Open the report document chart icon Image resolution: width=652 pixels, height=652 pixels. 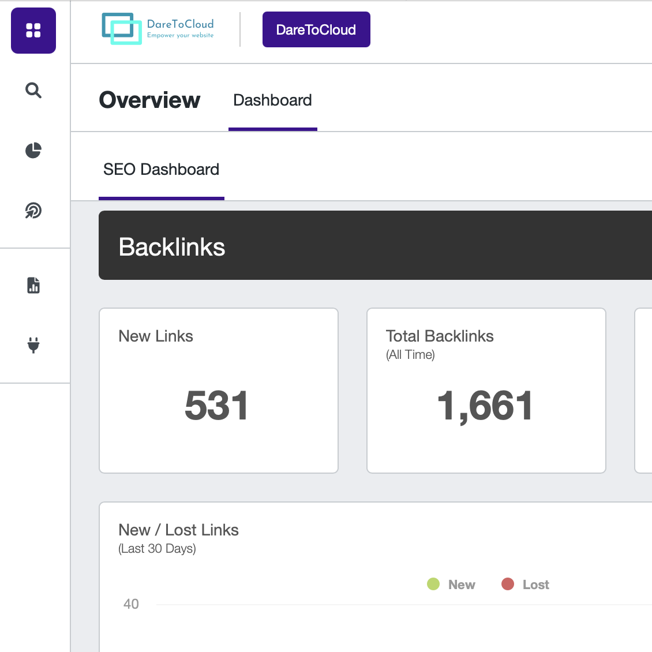[33, 285]
